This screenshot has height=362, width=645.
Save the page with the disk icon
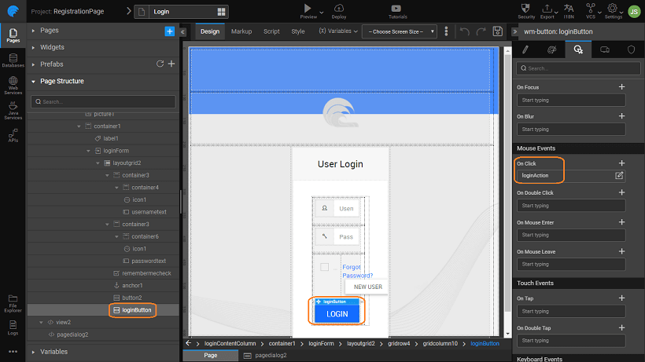point(497,31)
